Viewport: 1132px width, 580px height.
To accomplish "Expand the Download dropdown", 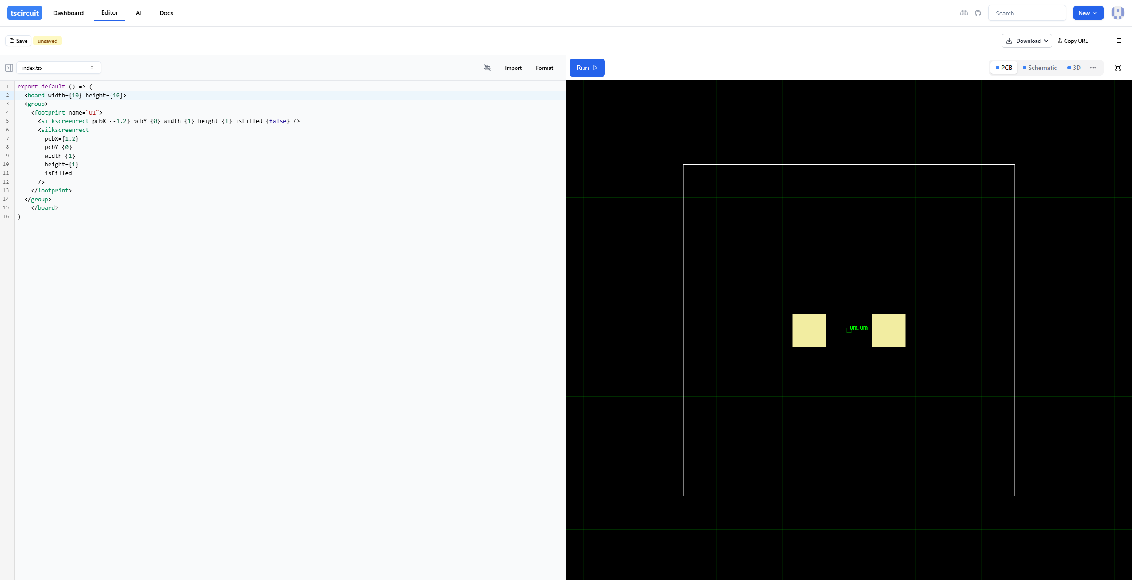I will [x=1026, y=41].
